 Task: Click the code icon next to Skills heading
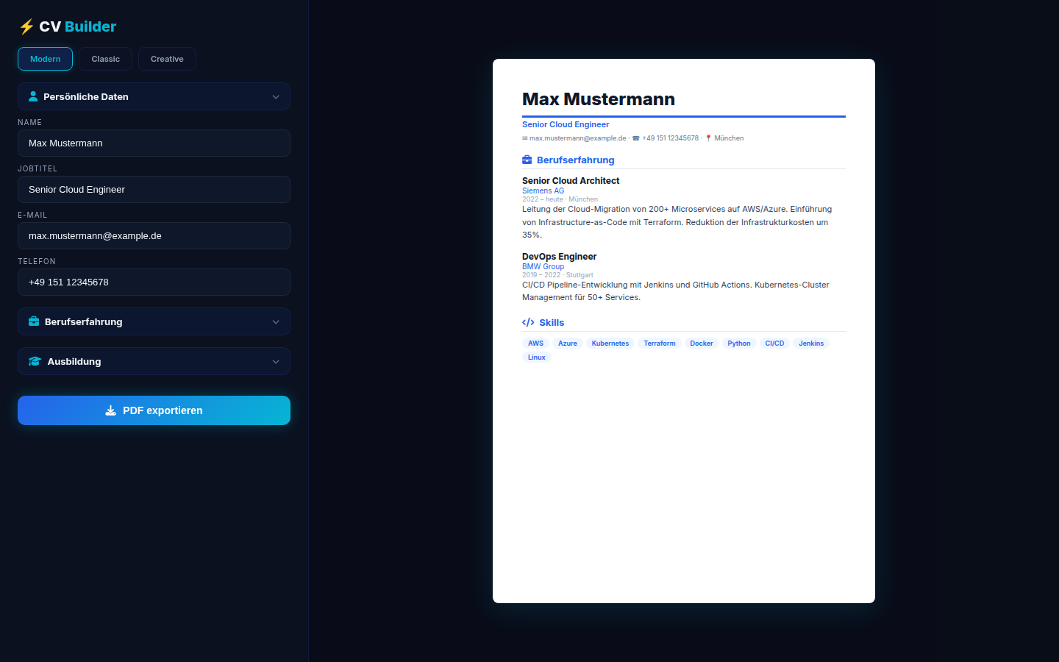pyautogui.click(x=527, y=321)
